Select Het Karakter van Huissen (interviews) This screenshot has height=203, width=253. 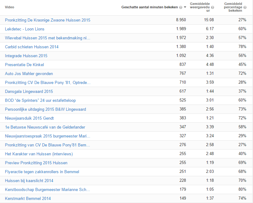[x=39, y=154]
